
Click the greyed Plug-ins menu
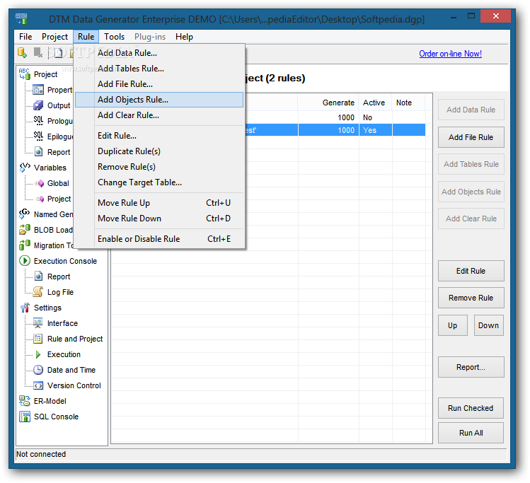(150, 37)
